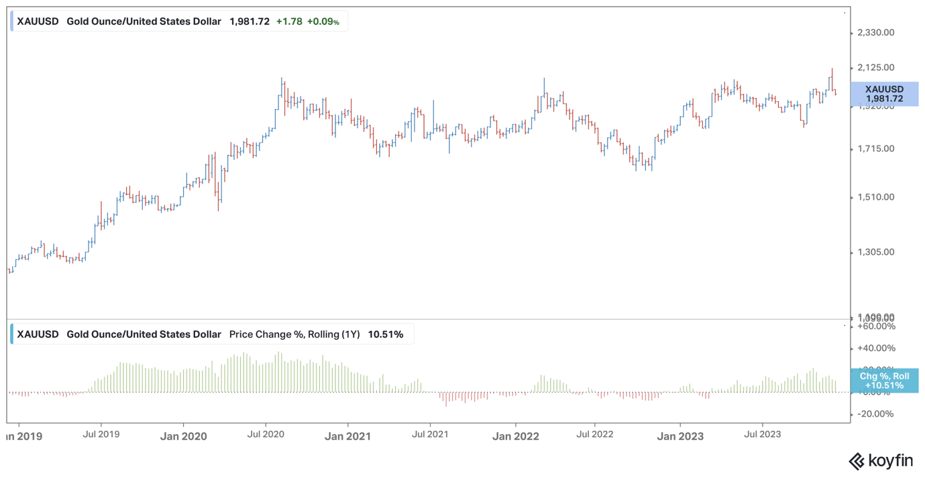
Task: Click the Jul 2019 date label
Action: [x=101, y=434]
